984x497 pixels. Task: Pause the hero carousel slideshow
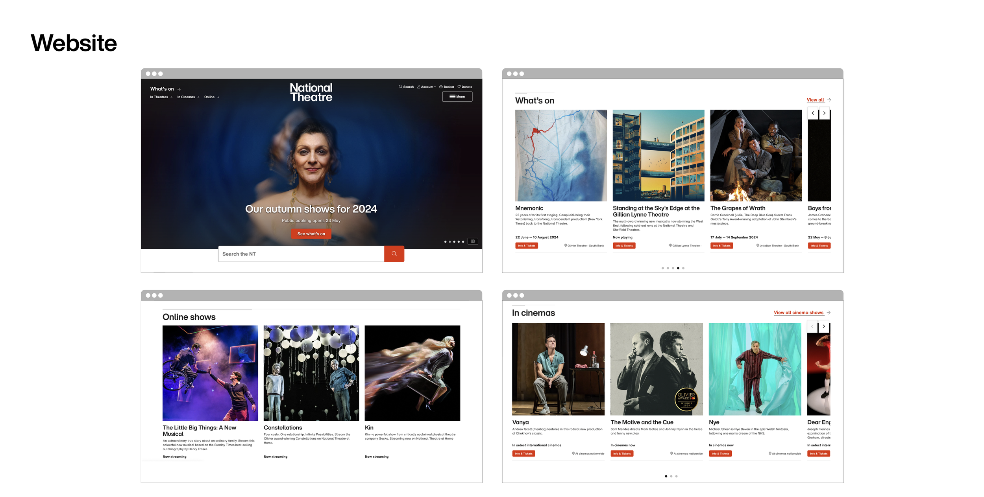[x=473, y=241]
